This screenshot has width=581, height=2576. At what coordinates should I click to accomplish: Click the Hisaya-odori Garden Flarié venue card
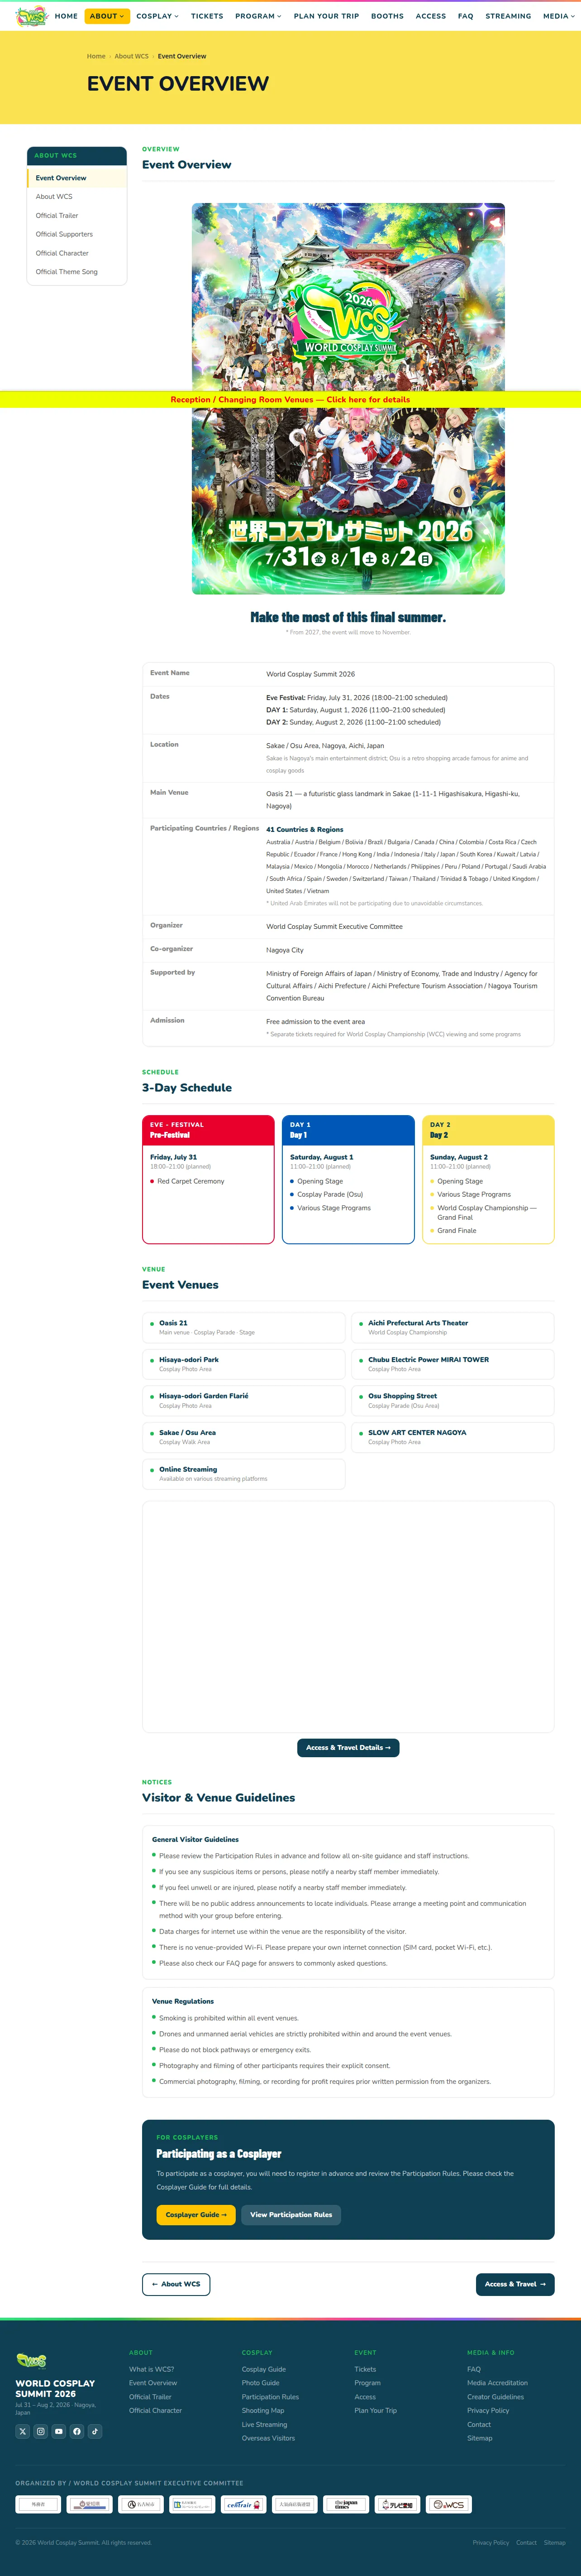(243, 1400)
